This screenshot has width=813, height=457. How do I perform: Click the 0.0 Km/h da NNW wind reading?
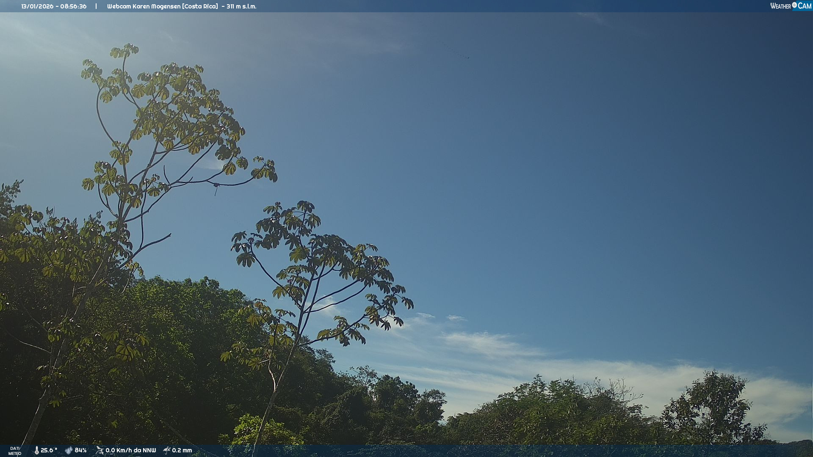click(130, 450)
